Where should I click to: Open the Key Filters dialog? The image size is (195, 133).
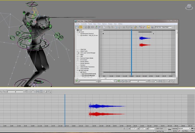185,131
